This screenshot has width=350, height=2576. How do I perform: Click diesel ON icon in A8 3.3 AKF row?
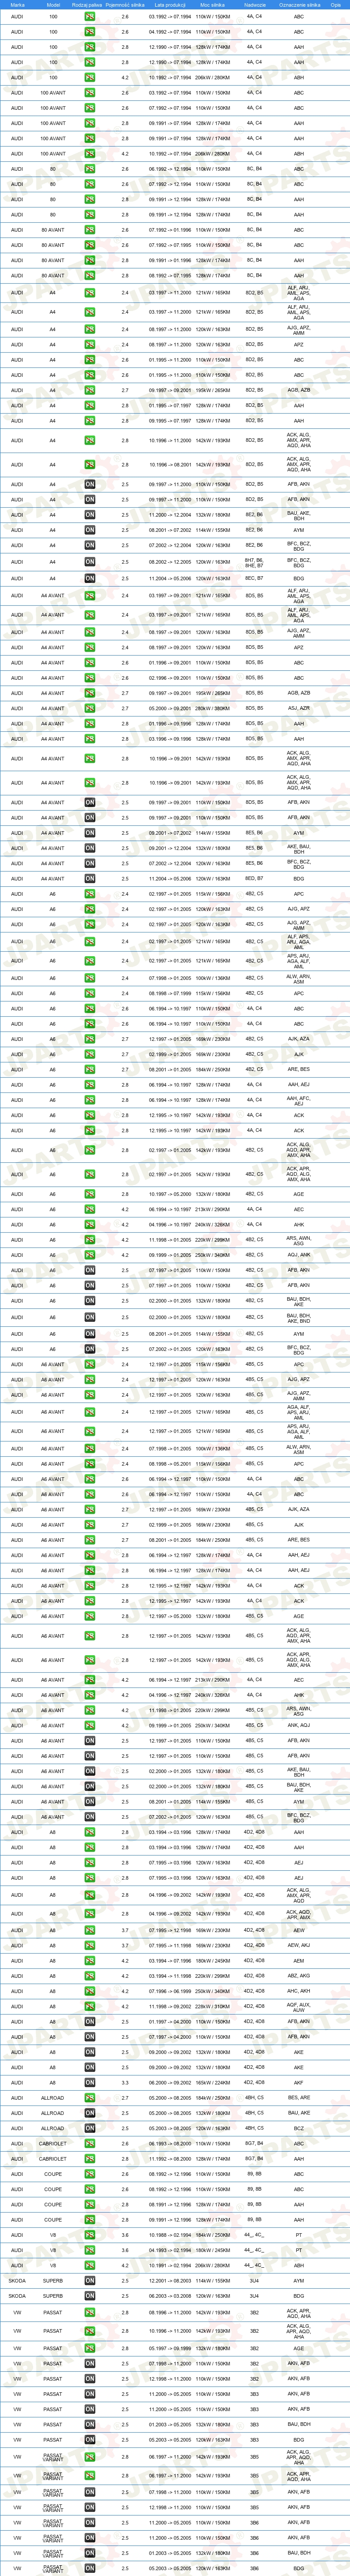pyautogui.click(x=90, y=2082)
